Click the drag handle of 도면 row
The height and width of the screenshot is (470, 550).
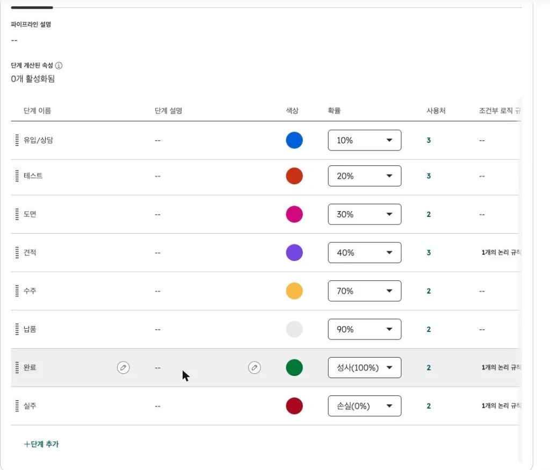[17, 214]
